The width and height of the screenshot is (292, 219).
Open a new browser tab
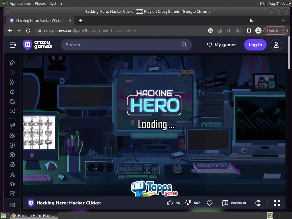pos(81,21)
